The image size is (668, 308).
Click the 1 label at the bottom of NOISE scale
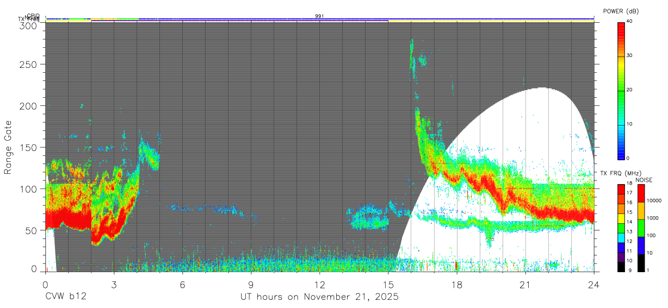(648, 270)
